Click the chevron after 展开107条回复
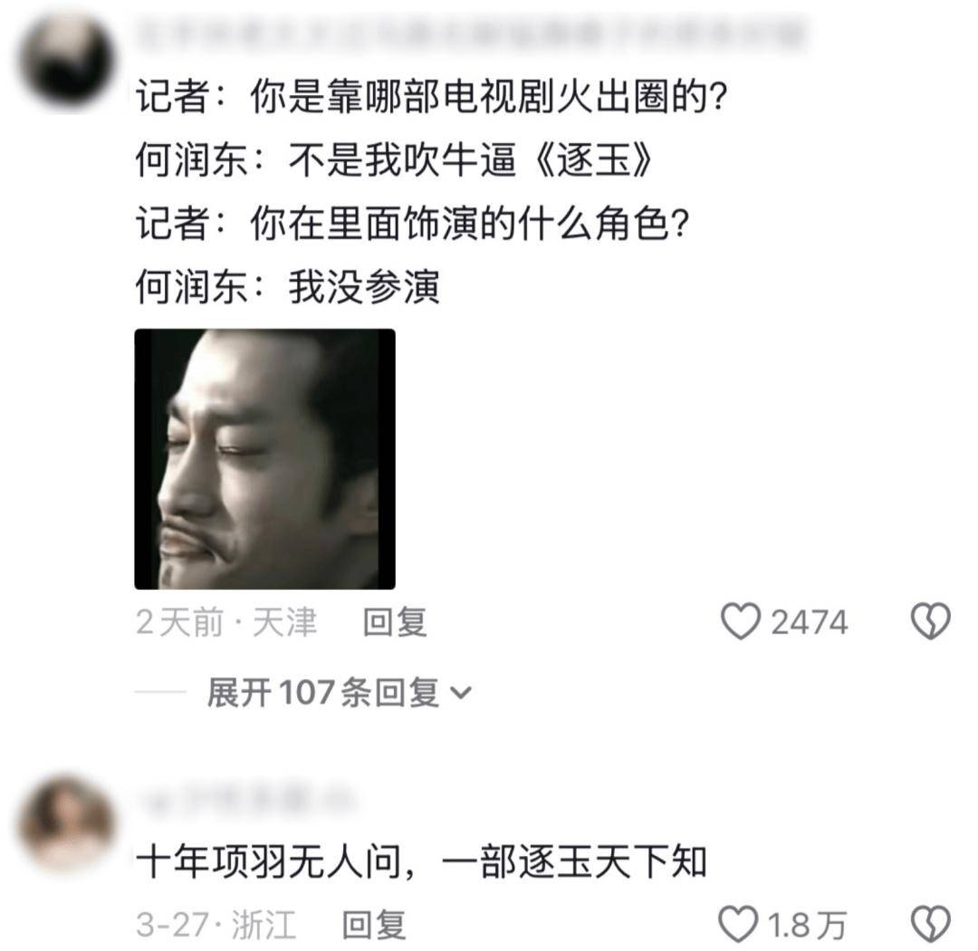The height and width of the screenshot is (951, 978). pos(461,693)
